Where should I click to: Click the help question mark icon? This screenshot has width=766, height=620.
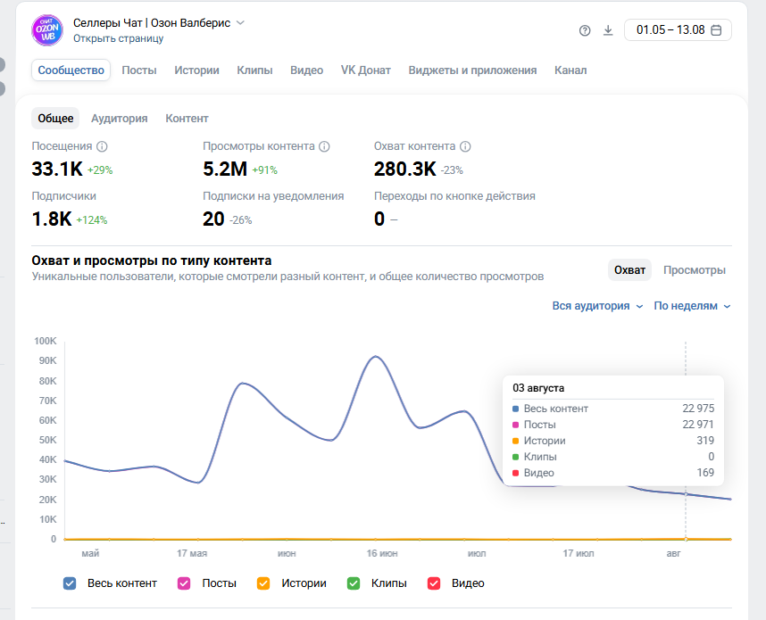coord(585,30)
